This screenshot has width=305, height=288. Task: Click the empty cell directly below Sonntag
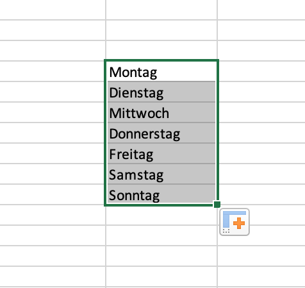(x=161, y=215)
